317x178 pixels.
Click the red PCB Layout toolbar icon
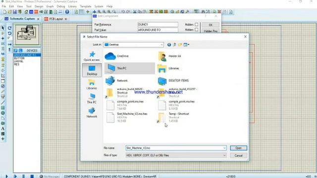click(36, 12)
